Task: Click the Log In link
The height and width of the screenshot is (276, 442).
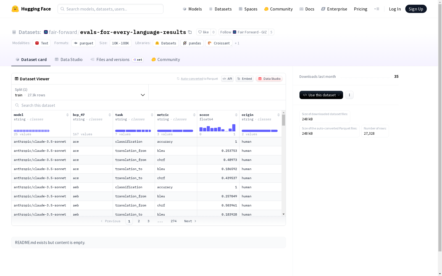Action: tap(395, 9)
